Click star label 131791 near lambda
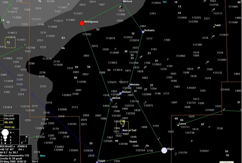Image resolution: width=242 pixels, height=163 pixels. pos(183,153)
